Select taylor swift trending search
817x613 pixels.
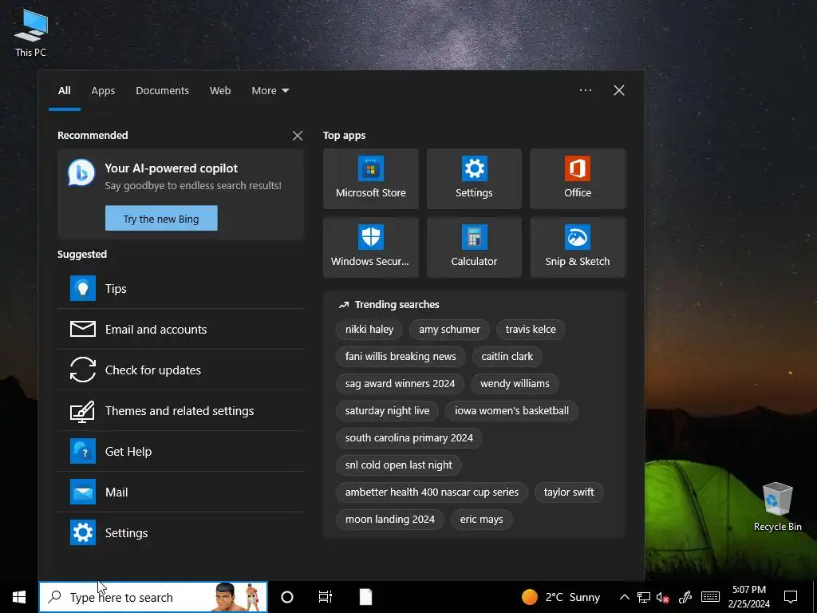coord(568,492)
